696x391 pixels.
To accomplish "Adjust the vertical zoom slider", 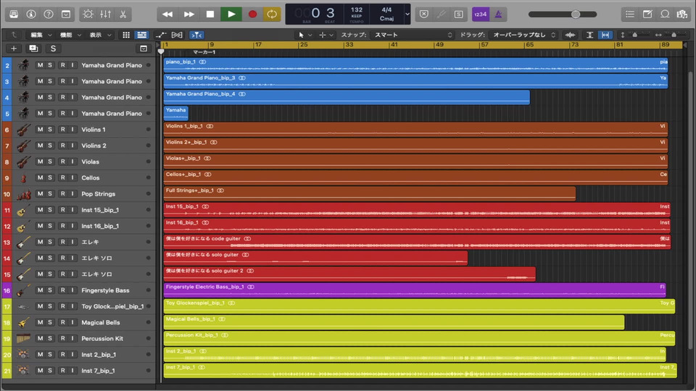I will pyautogui.click(x=634, y=35).
